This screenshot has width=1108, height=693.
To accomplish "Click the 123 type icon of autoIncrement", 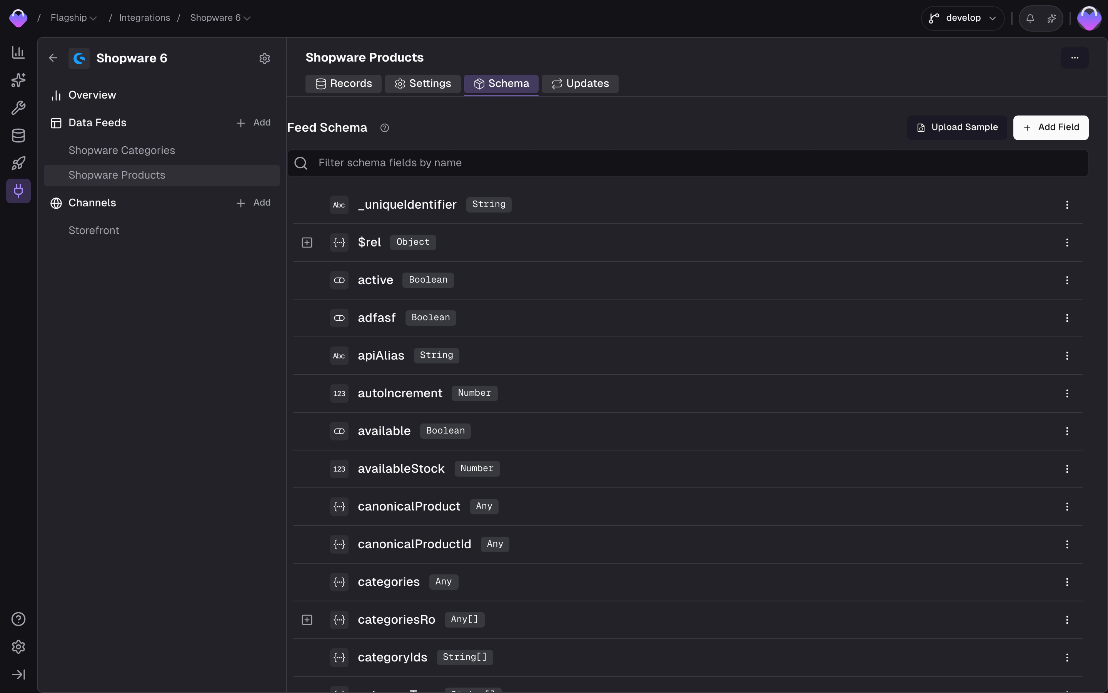I will [339, 393].
